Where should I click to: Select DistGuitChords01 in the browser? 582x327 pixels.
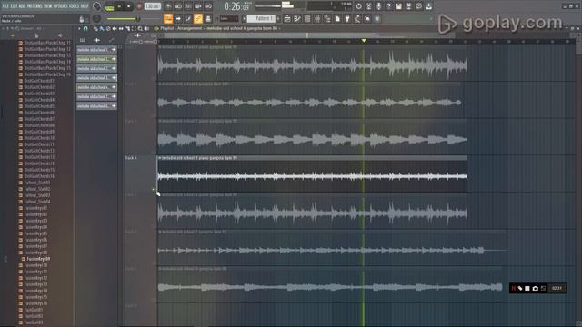[39, 81]
